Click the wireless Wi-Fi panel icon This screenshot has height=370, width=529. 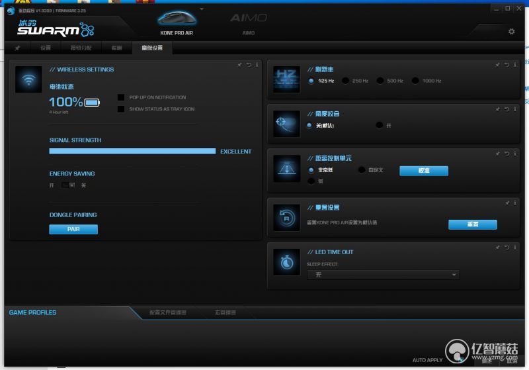click(28, 79)
